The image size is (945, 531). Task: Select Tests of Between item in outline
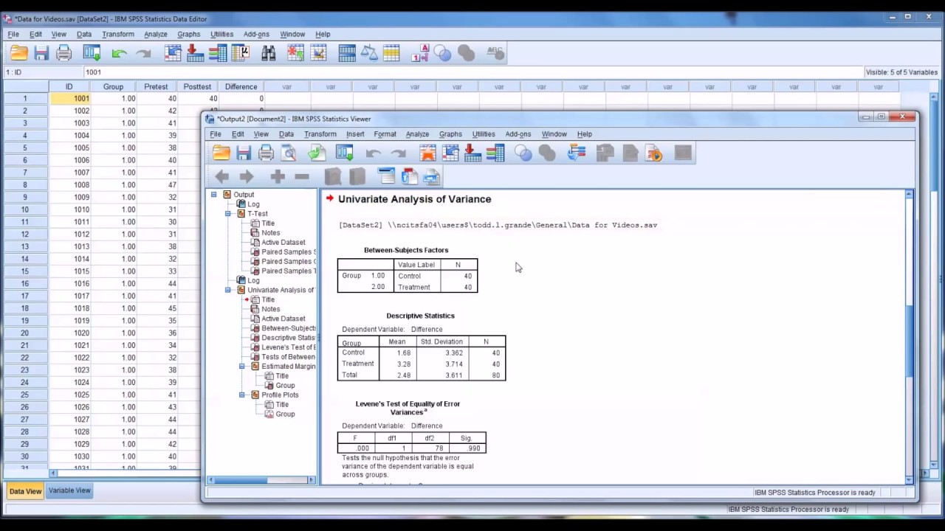click(288, 357)
